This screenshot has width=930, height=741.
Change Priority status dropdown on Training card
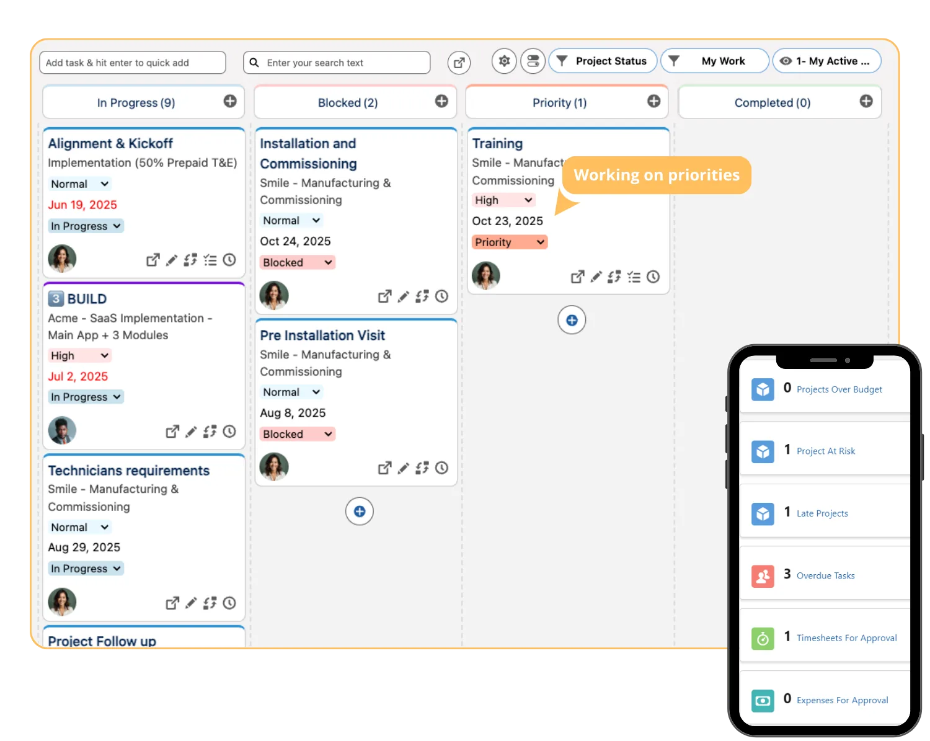510,242
